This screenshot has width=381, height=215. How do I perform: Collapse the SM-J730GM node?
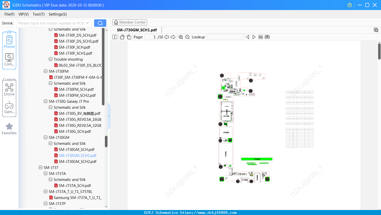coord(46,138)
